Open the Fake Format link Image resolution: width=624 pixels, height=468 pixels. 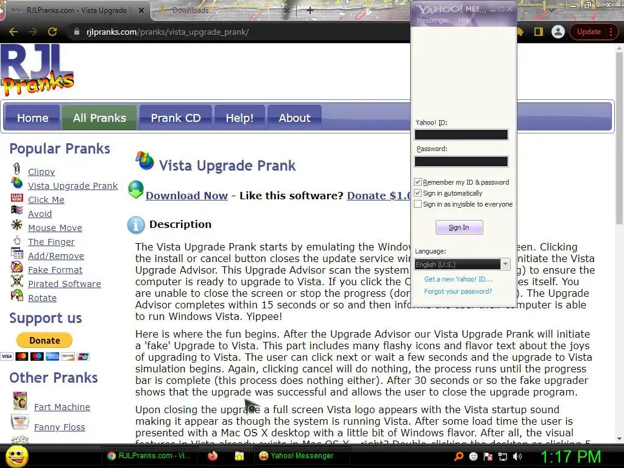coord(55,270)
